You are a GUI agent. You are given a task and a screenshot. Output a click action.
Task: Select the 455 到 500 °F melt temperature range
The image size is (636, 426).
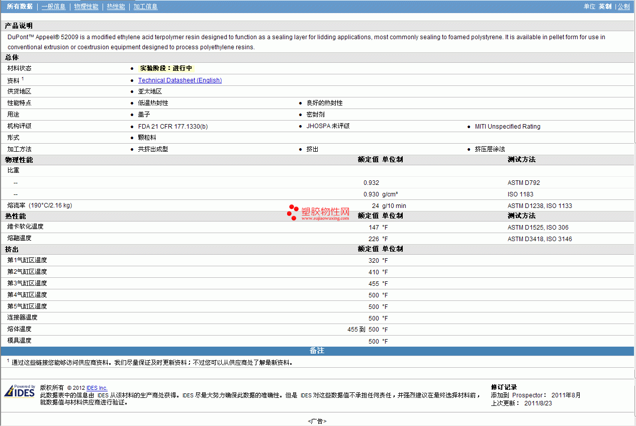point(368,330)
